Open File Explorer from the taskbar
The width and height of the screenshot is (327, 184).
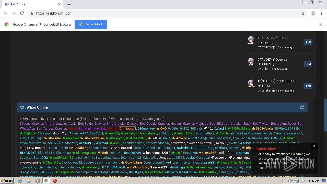click(x=29, y=181)
